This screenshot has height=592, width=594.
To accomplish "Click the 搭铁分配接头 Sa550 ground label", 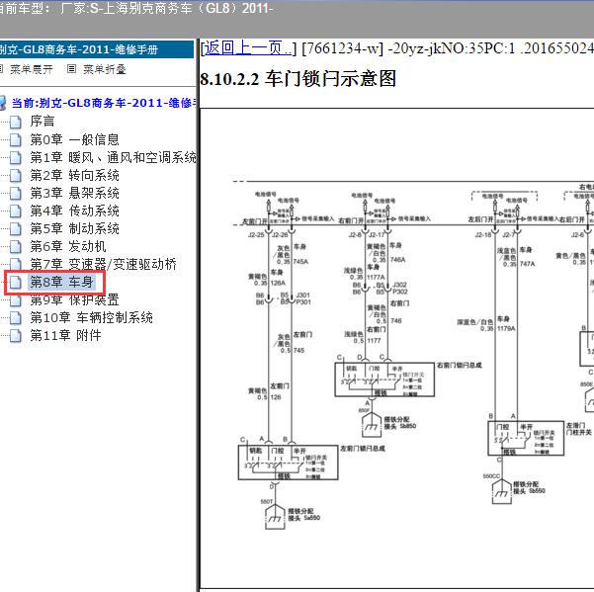I will (303, 514).
